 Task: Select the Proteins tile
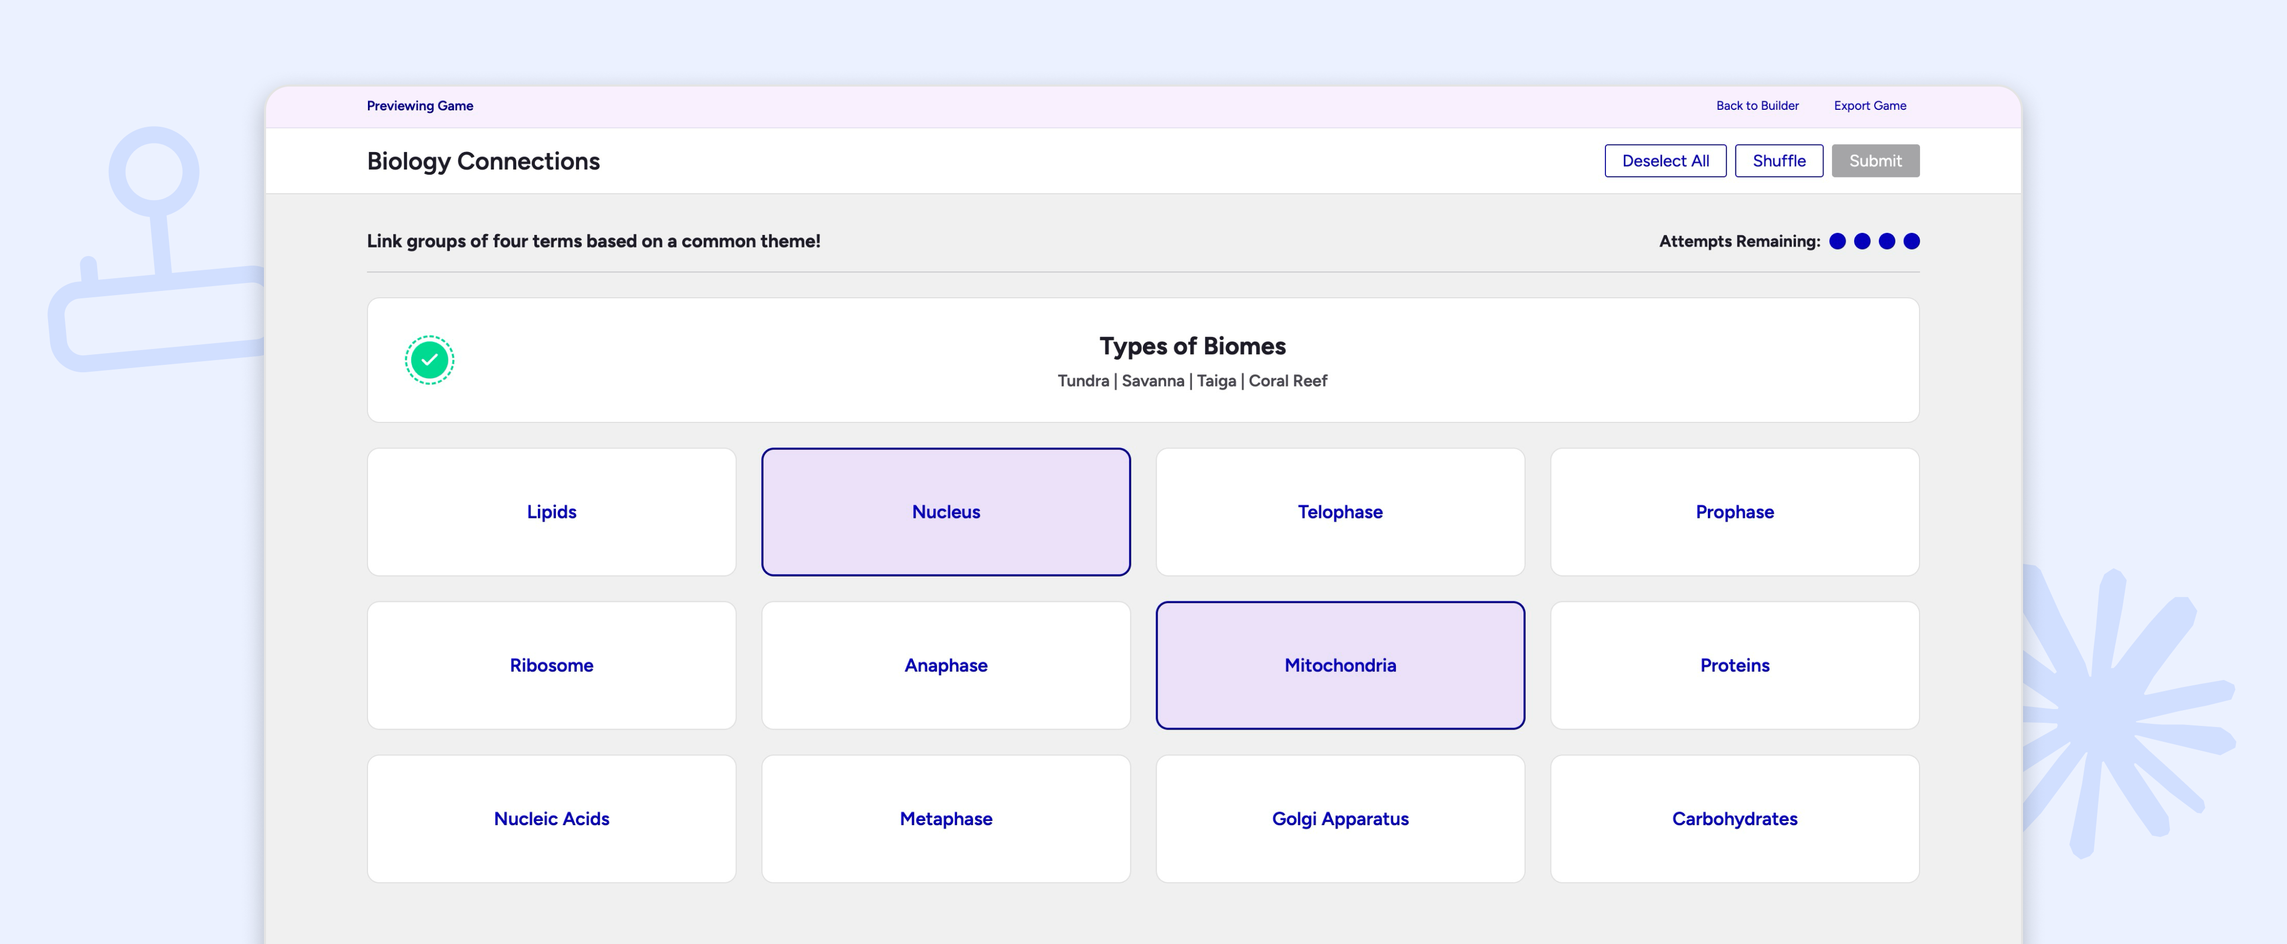tap(1734, 665)
